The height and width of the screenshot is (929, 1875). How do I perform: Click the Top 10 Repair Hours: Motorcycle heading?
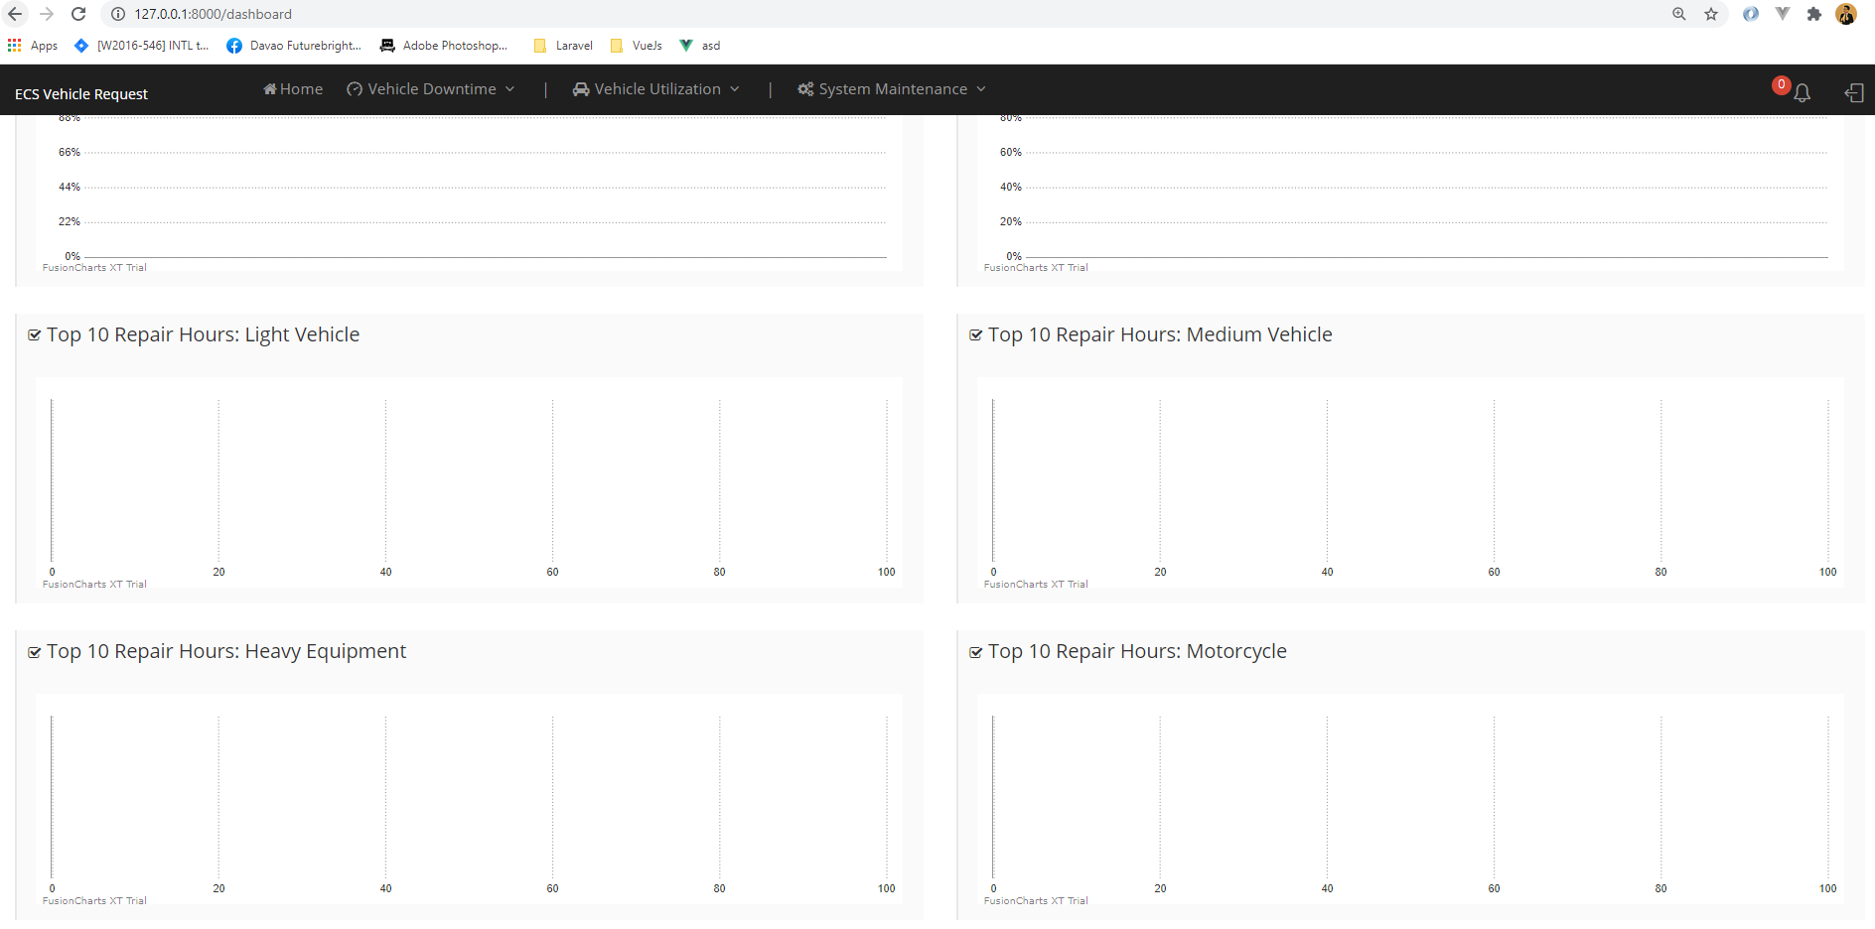[1137, 651]
